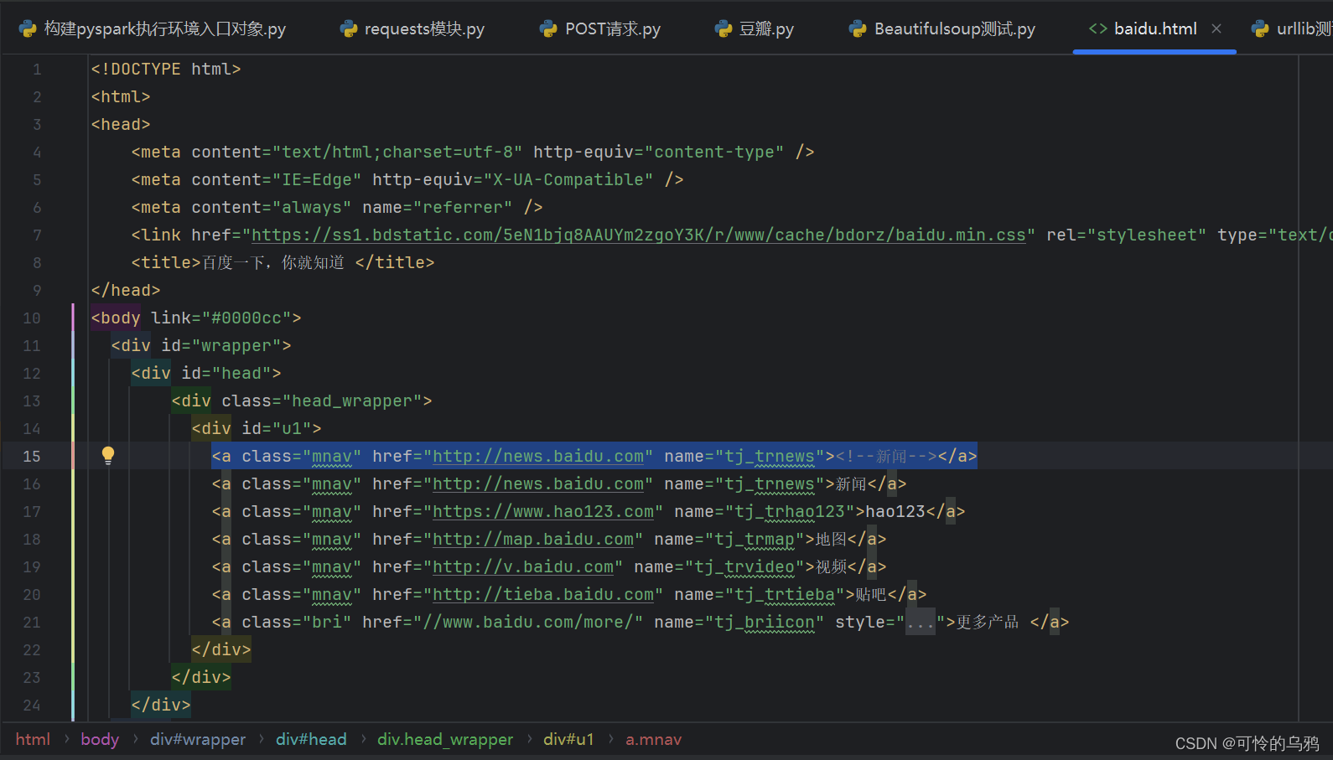The image size is (1333, 760).
Task: Click the Python icon on POST请求.py tab
Action: pyautogui.click(x=548, y=29)
